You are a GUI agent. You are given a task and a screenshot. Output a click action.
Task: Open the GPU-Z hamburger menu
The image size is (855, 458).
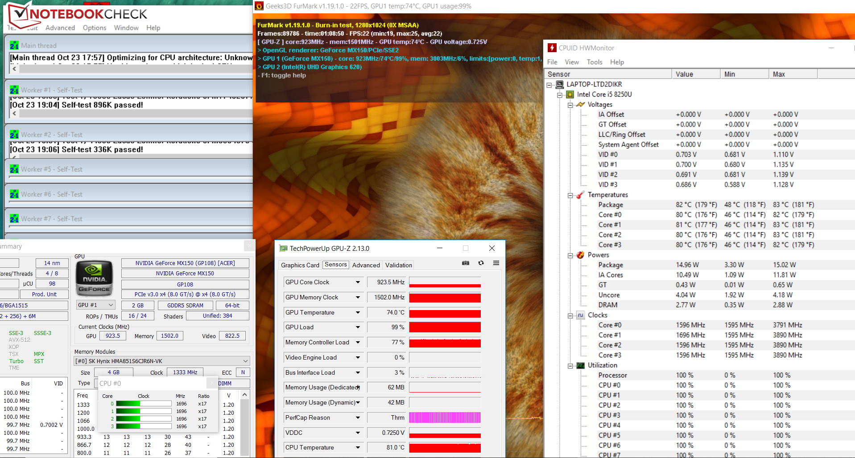pyautogui.click(x=496, y=263)
